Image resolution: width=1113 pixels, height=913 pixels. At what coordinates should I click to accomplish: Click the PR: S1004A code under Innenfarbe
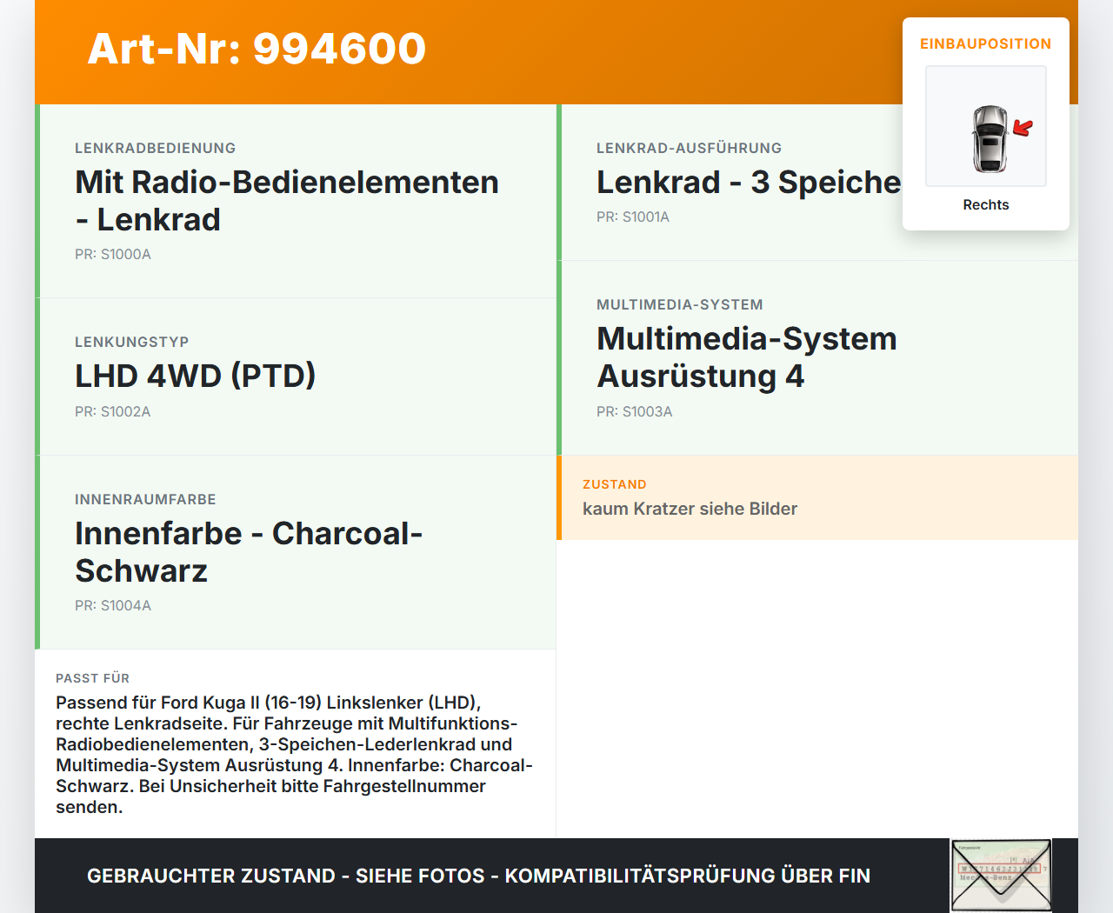click(x=113, y=605)
